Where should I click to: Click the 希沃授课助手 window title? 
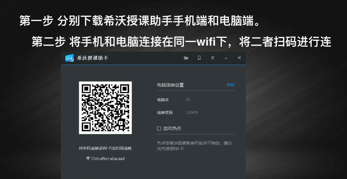[x=93, y=58]
